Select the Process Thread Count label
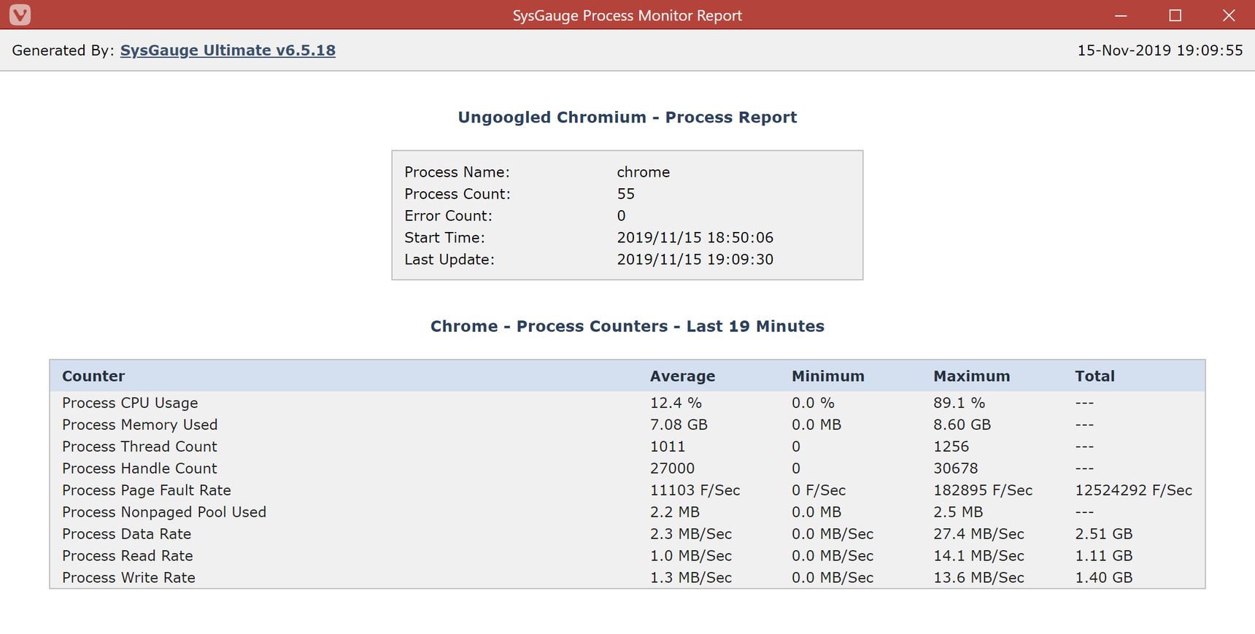The height and width of the screenshot is (634, 1255). 139,446
